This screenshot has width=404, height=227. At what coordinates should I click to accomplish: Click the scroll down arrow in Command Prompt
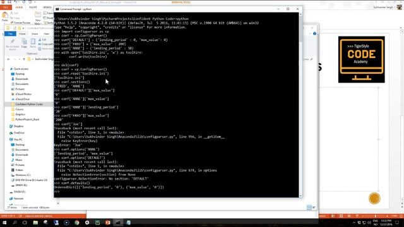pyautogui.click(x=300, y=196)
